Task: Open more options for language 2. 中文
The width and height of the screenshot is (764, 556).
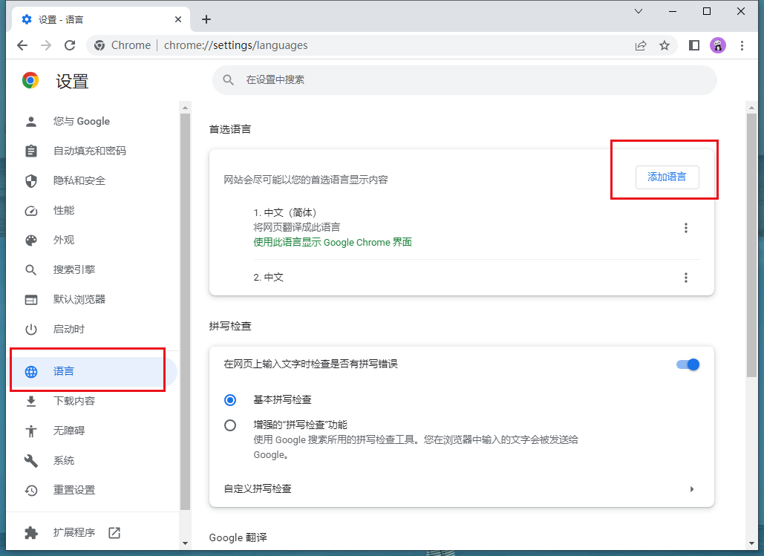Action: tap(685, 278)
